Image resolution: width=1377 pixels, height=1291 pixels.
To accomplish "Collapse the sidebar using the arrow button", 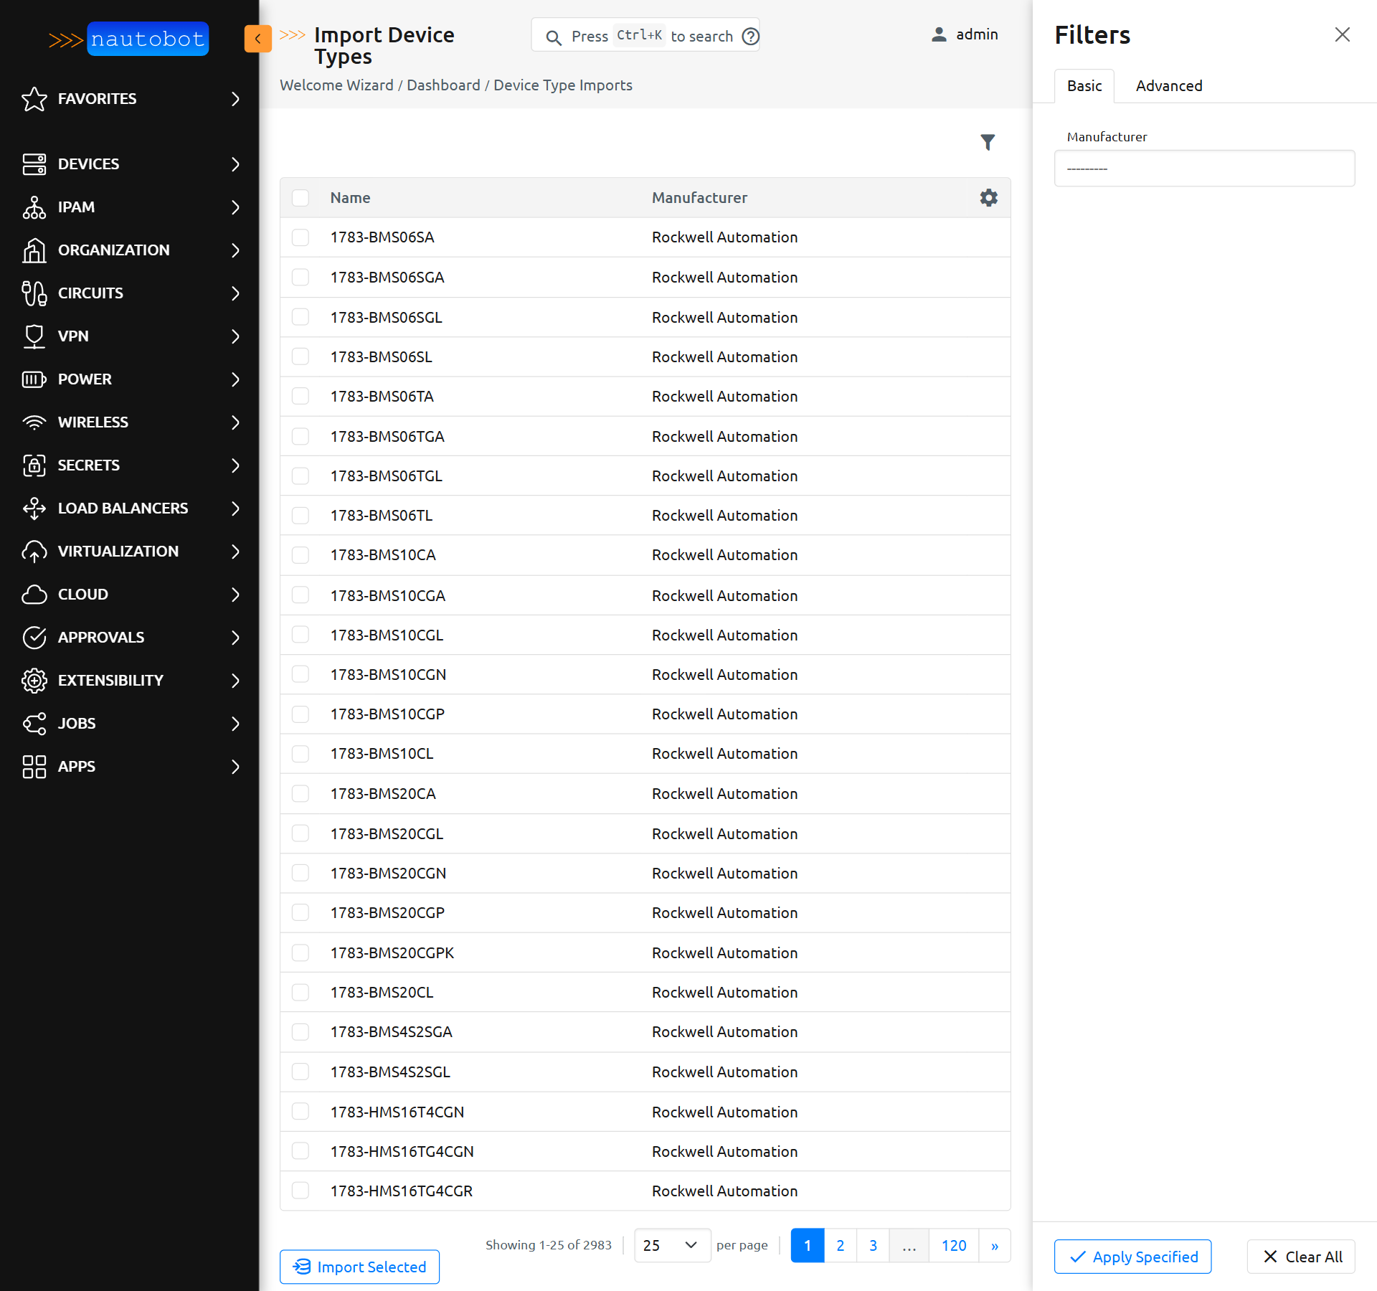I will point(258,39).
